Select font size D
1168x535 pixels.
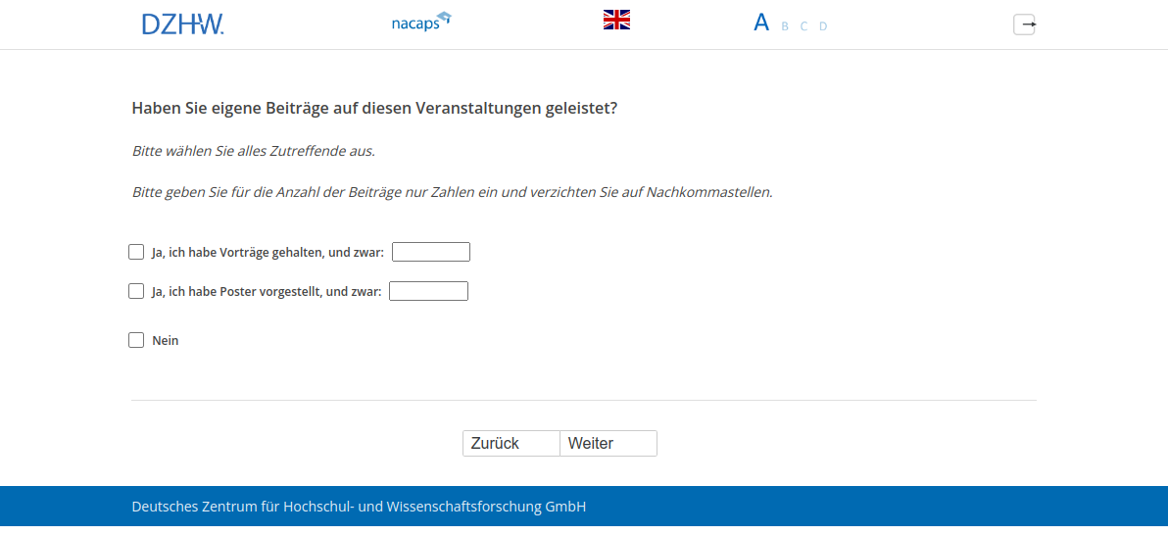click(823, 26)
